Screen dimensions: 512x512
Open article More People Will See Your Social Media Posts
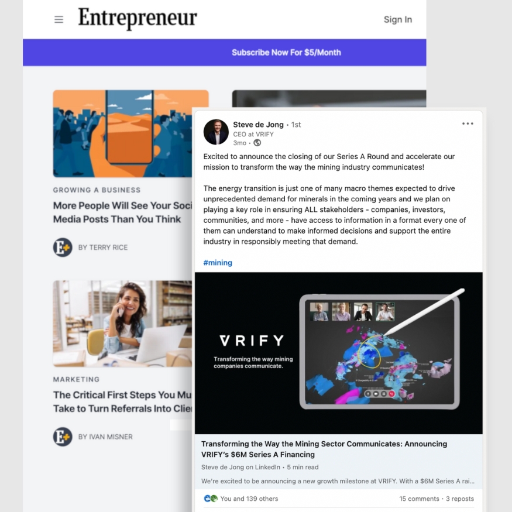coord(122,212)
